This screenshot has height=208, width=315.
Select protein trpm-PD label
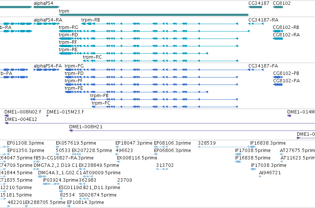[x=74, y=73]
